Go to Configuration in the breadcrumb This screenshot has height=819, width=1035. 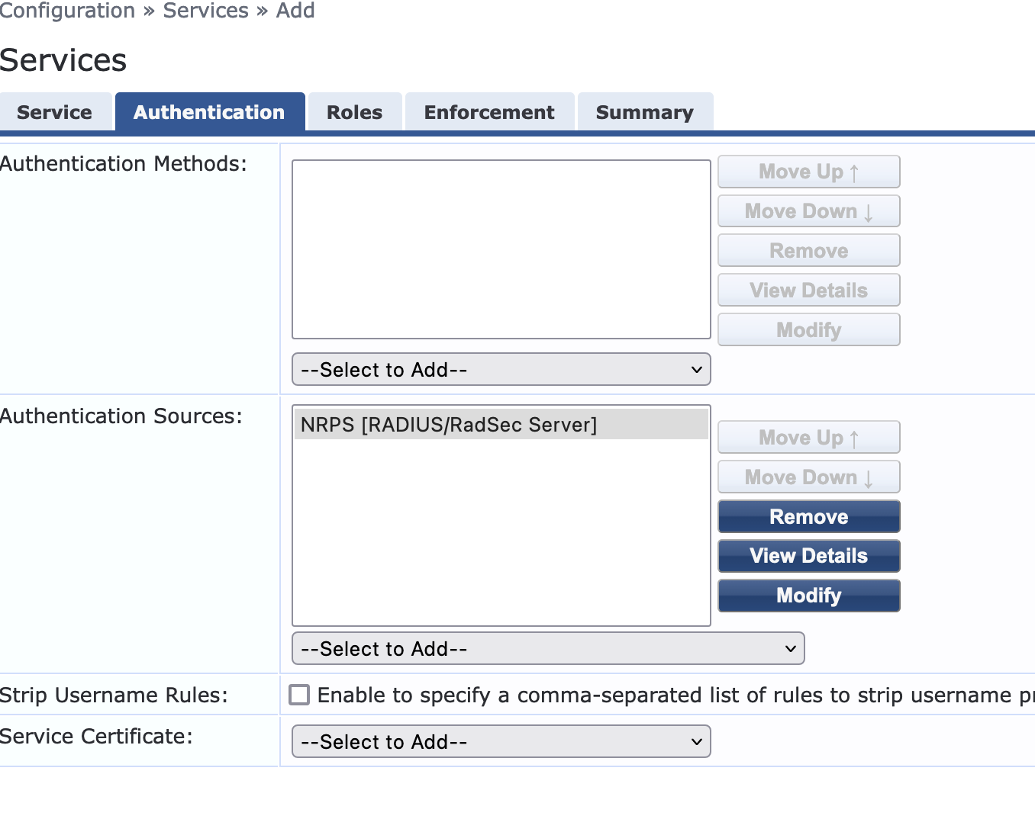[67, 11]
